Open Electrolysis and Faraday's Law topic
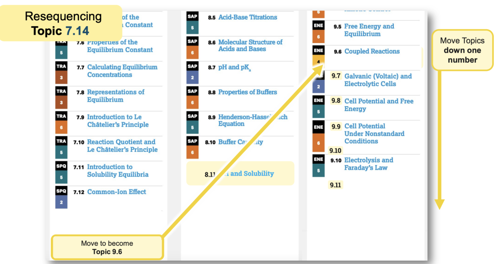Viewport: 494px width, 264px height. click(x=369, y=164)
